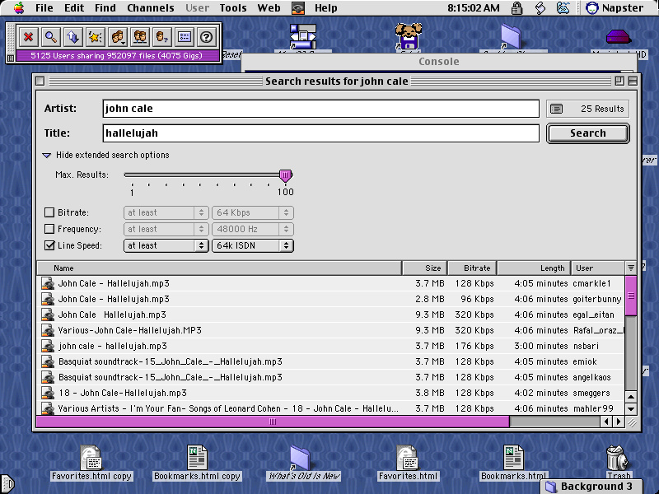
Task: Click the user info face-with-question toolbar icon
Action: pyautogui.click(x=162, y=37)
